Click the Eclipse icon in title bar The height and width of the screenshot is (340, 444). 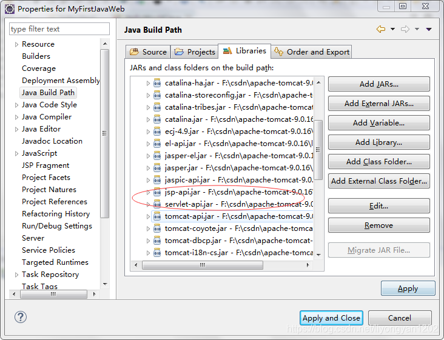(10, 9)
